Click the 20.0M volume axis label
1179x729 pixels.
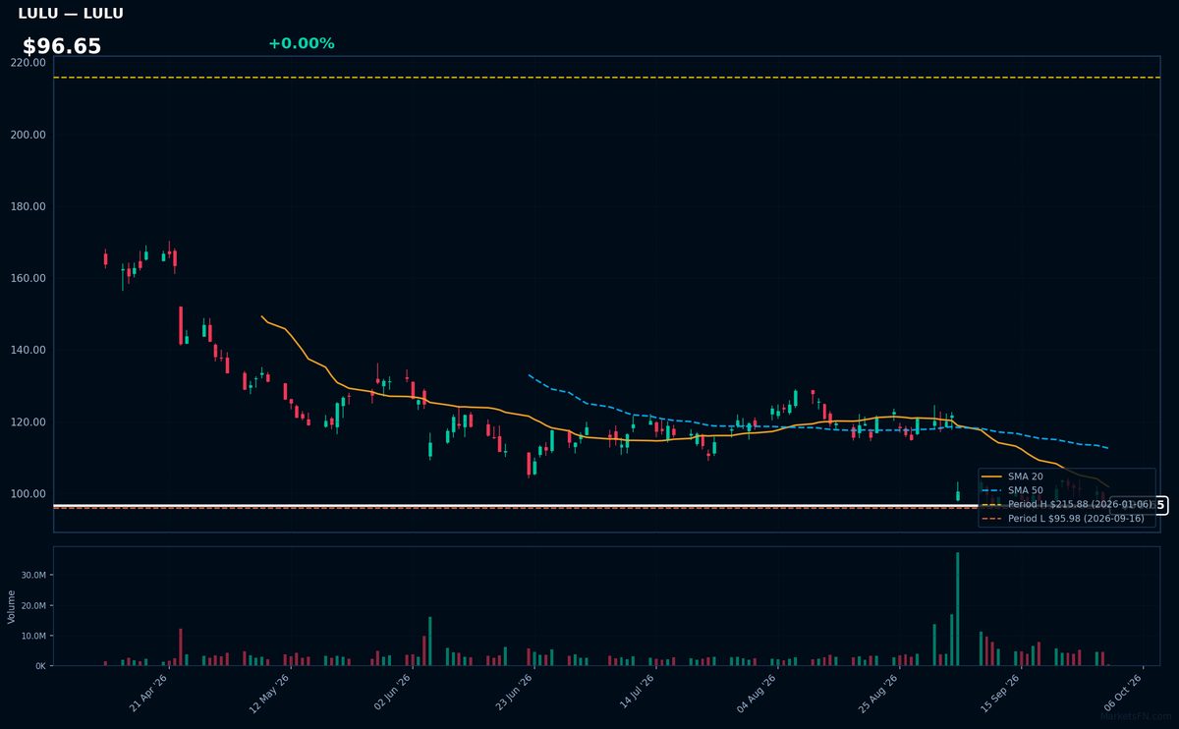point(33,605)
